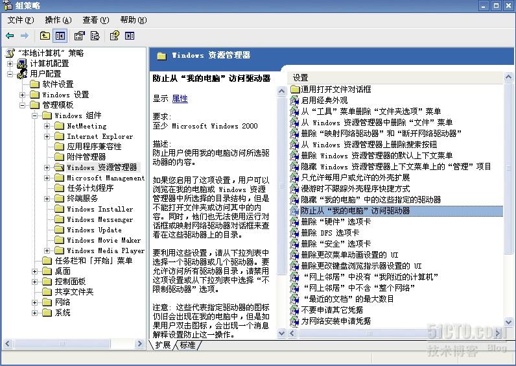Select the 计算机配置 computer icon in tree
Screen dimensions: 516x366
point(22,64)
